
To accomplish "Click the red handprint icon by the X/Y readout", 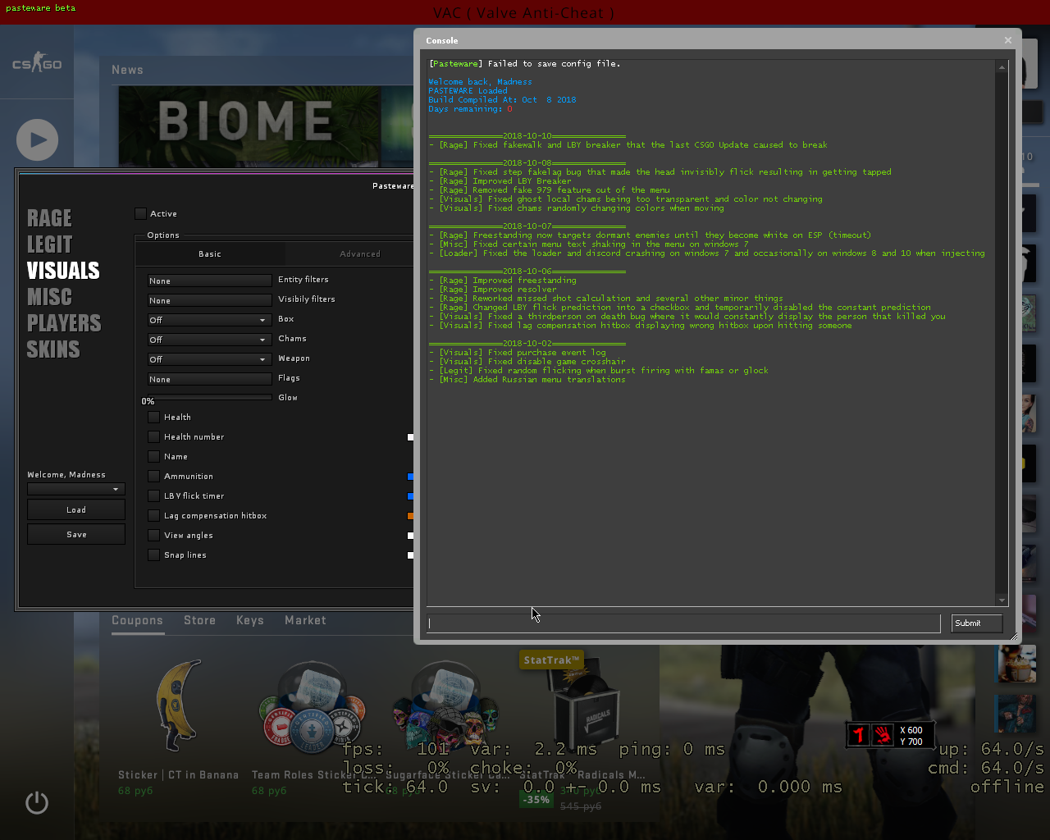I will (883, 735).
